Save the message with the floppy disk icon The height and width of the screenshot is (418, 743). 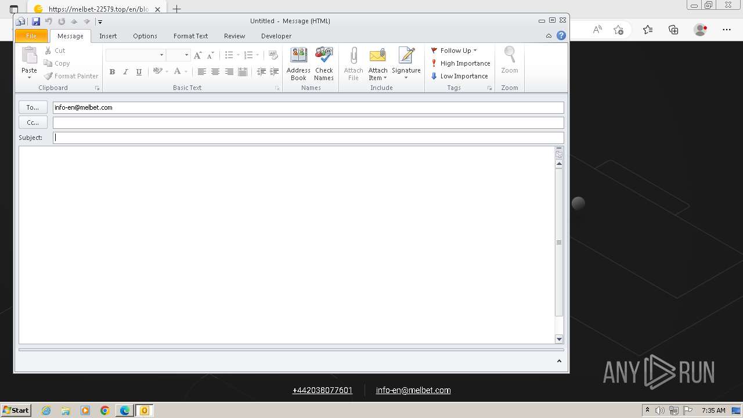[36, 21]
